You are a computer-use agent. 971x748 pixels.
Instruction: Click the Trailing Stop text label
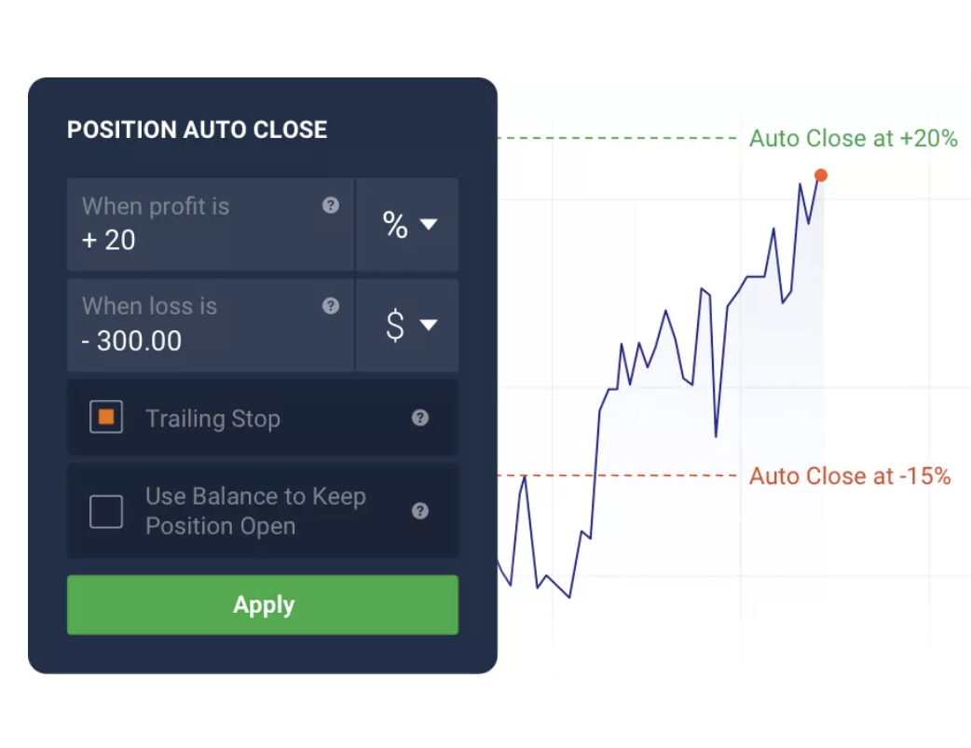pyautogui.click(x=212, y=419)
